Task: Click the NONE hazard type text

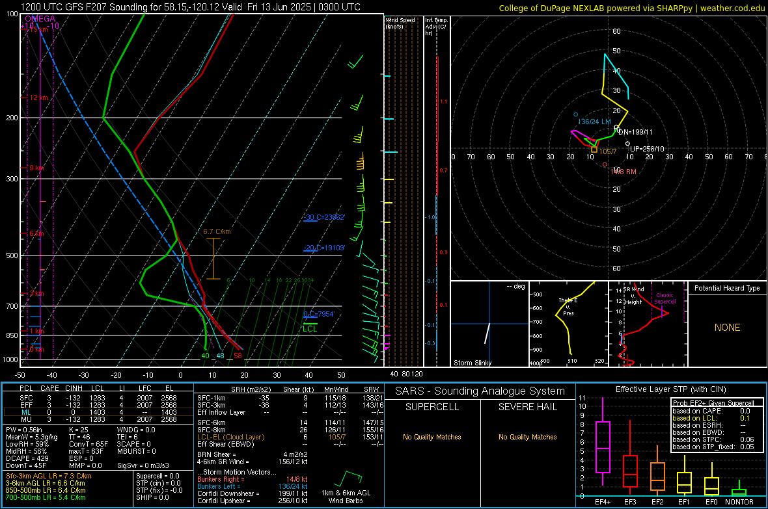Action: click(727, 328)
